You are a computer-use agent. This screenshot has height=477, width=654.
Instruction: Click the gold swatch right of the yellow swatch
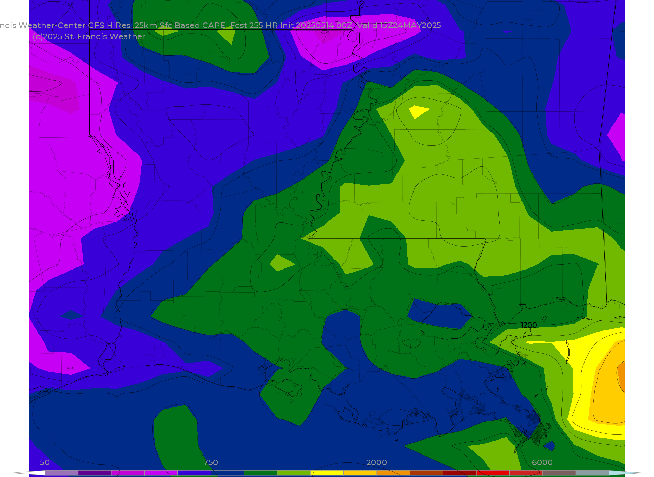pos(360,473)
